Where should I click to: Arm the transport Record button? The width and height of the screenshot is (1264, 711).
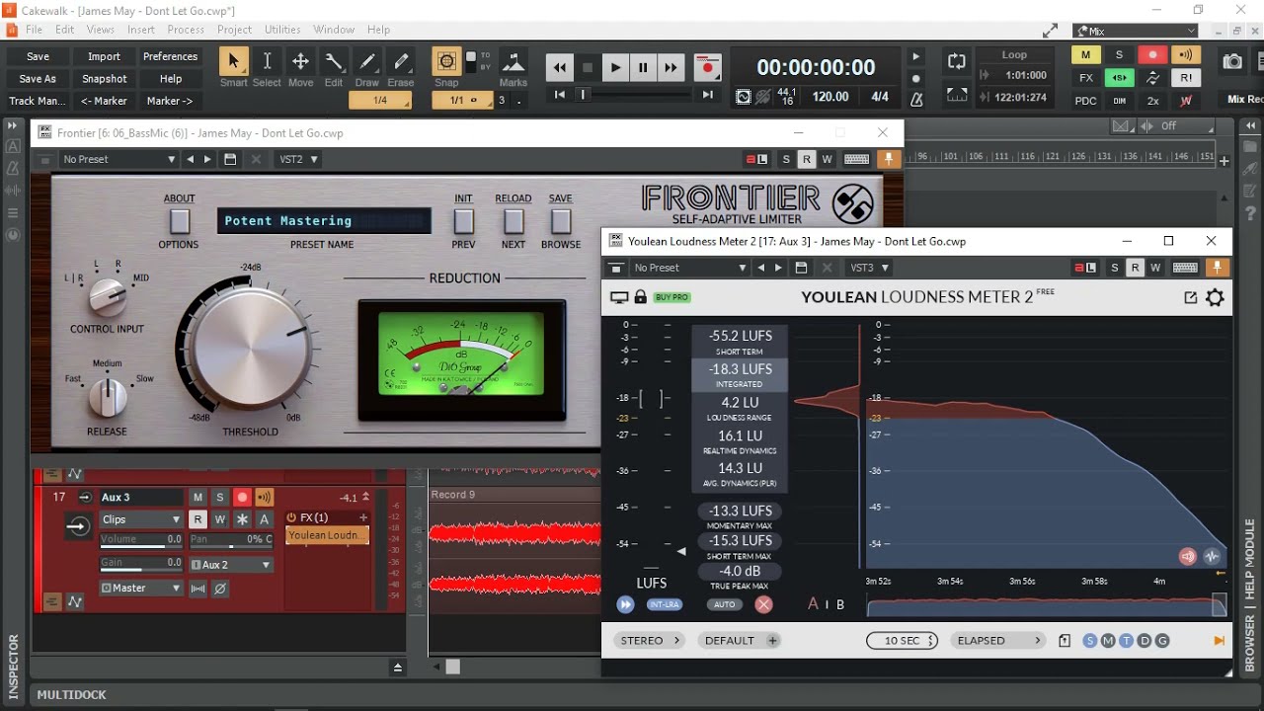(707, 67)
